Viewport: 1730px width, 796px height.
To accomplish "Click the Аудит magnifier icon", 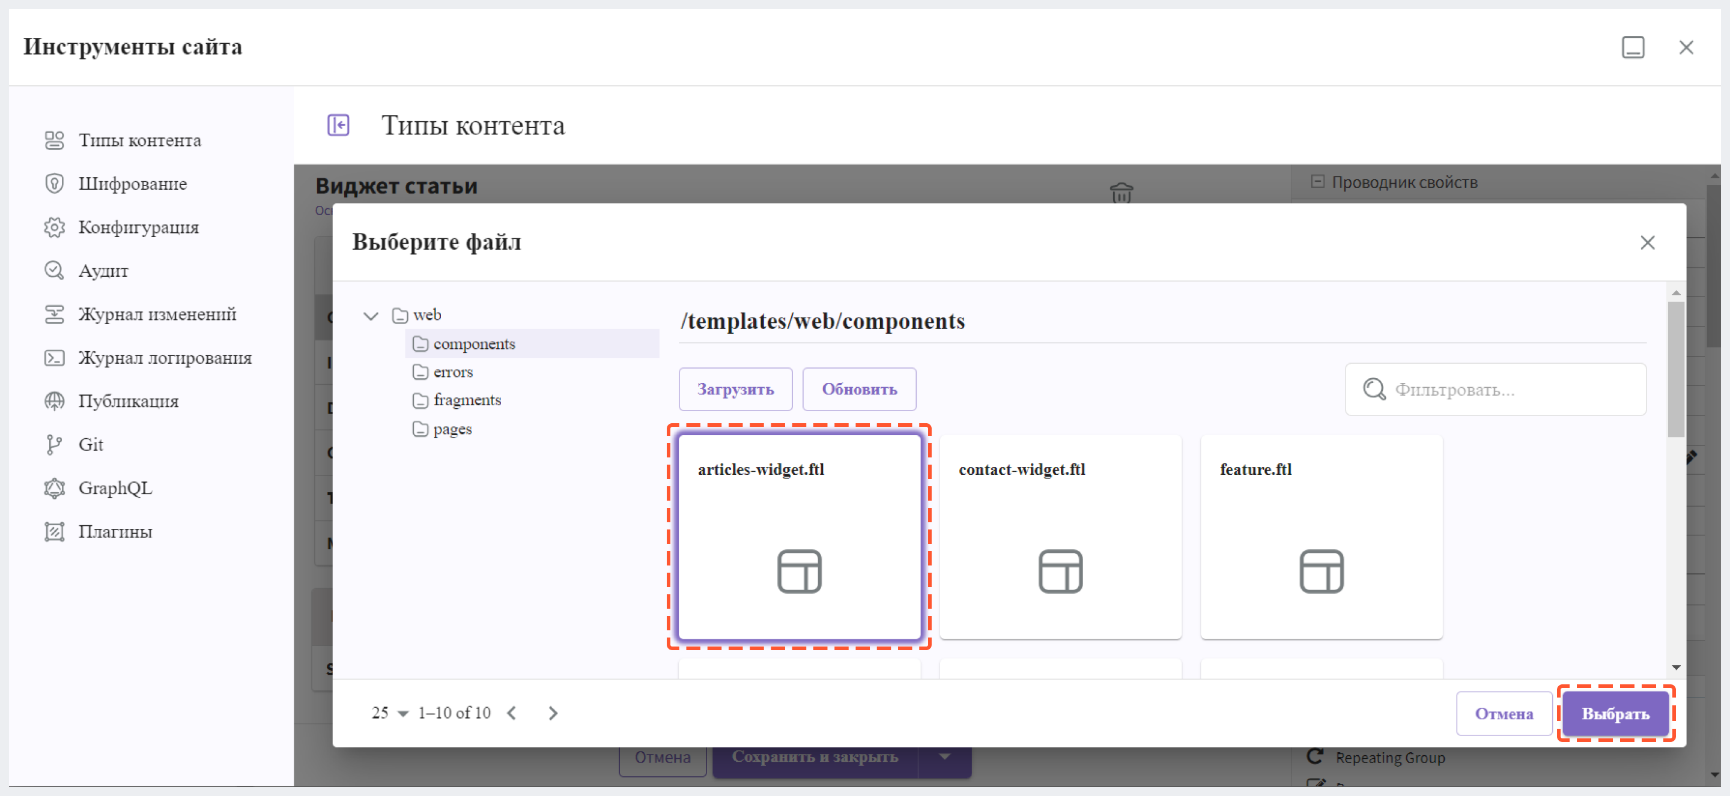I will [x=53, y=271].
